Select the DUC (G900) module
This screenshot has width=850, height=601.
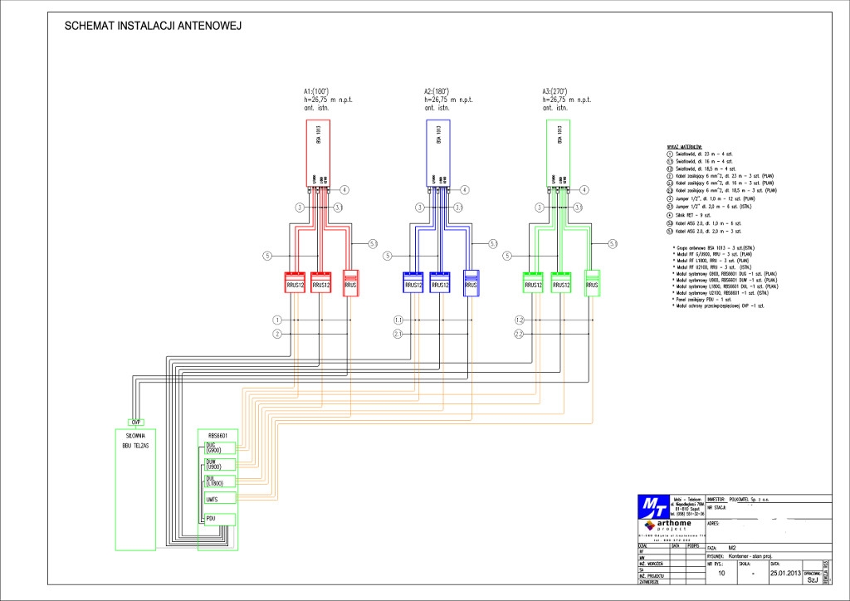pos(220,447)
